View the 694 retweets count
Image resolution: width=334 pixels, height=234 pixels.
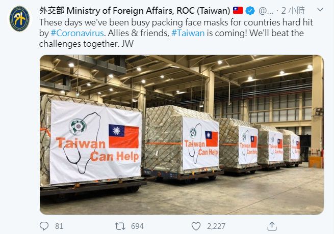(x=137, y=226)
